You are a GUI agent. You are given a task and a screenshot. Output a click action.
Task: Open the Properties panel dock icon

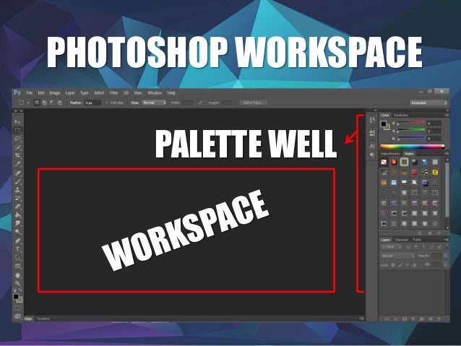(x=372, y=133)
